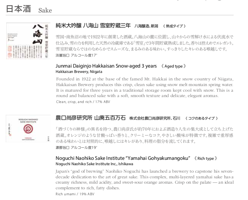Click the 《コクのあるタイプ》 label
The width and height of the screenshot is (248, 200).
coord(202,118)
